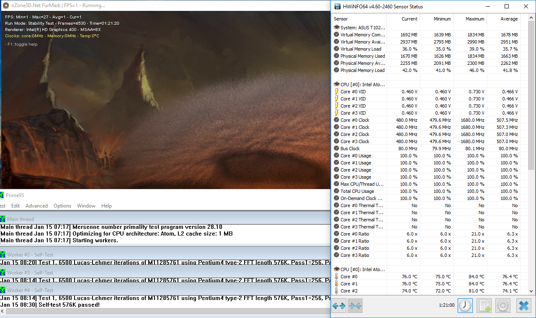
Task: Click the expand sensor layout arrows button
Action: [x=339, y=306]
